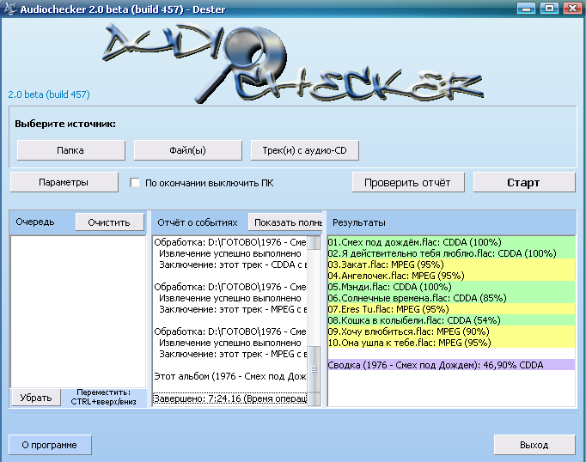Enable 'По окончании выключить ПК' checkbox
Viewport: 586px width, 462px height.
[x=135, y=183]
